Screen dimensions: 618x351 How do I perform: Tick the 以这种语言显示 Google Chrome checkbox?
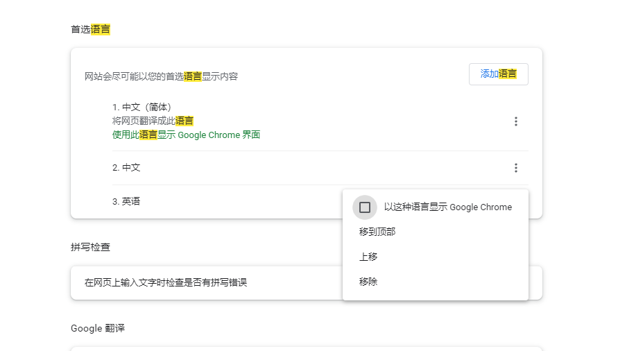tap(365, 207)
